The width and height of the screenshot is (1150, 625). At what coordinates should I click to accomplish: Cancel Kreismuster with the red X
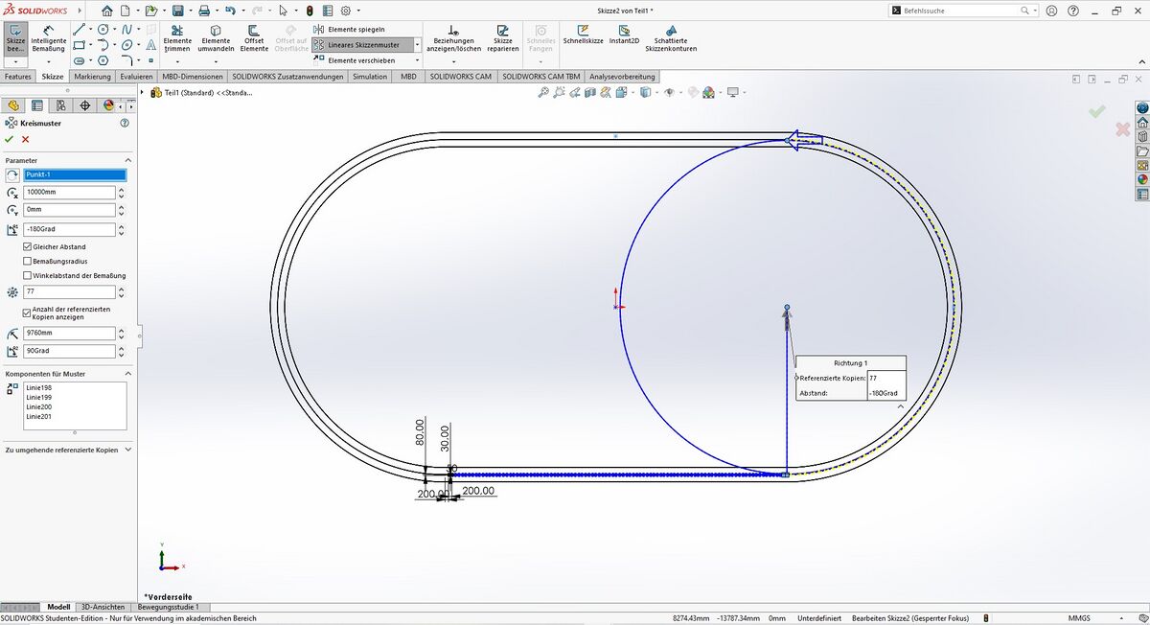(26, 139)
